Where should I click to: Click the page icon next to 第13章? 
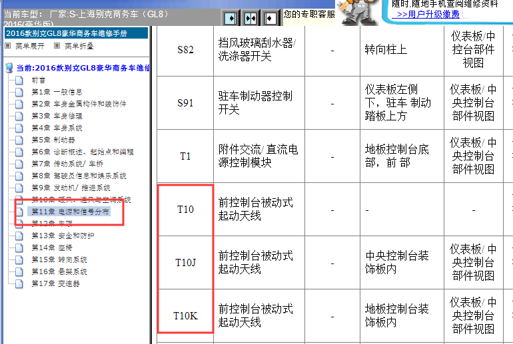point(19,236)
